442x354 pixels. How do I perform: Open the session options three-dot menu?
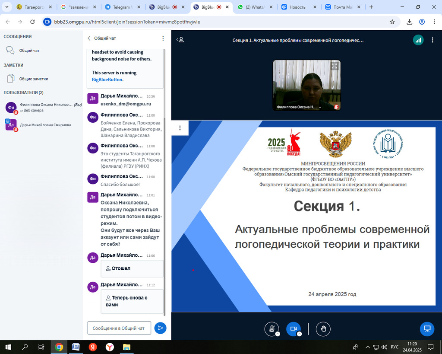point(433,40)
